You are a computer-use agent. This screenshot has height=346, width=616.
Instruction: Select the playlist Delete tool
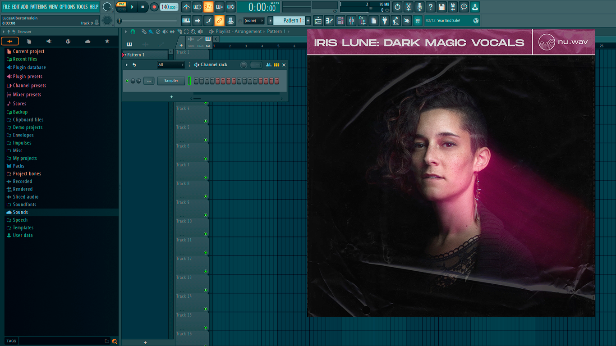(x=158, y=32)
